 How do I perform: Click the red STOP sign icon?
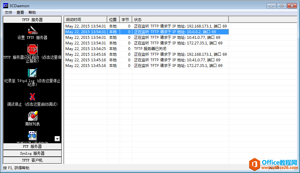point(32,49)
